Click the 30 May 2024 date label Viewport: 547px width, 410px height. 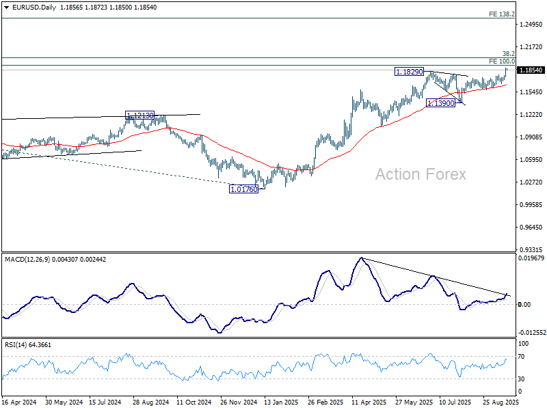coord(64,402)
